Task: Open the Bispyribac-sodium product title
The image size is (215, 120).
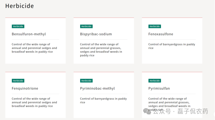Action: click(x=96, y=34)
